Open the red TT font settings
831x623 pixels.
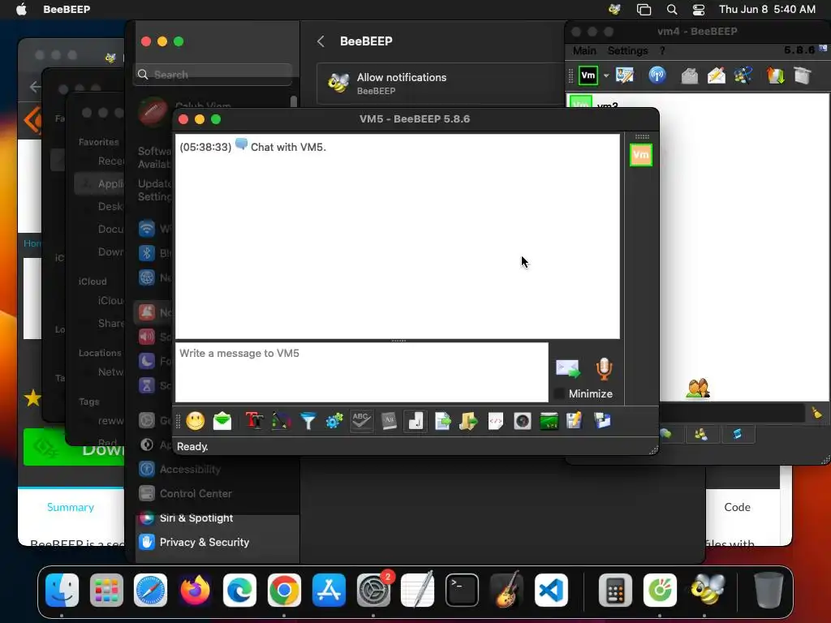pyautogui.click(x=254, y=421)
